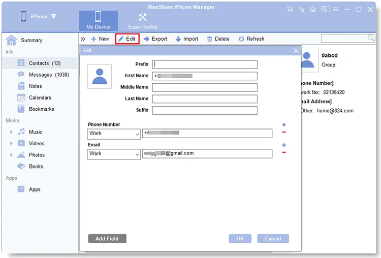Click the work fax 52136420 value
This screenshot has height=258, width=381.
(x=334, y=92)
